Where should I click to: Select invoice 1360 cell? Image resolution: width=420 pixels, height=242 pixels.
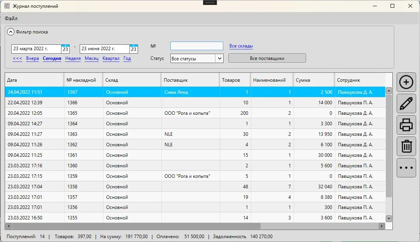pyautogui.click(x=84, y=166)
